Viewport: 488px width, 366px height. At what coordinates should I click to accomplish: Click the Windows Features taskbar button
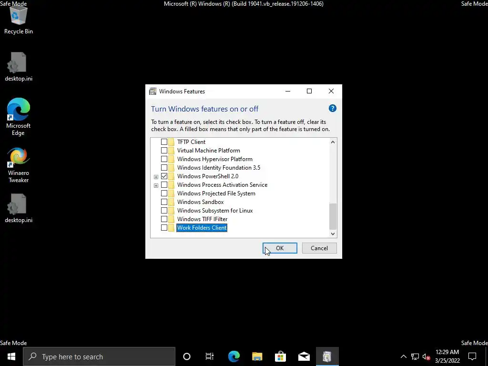point(327,356)
